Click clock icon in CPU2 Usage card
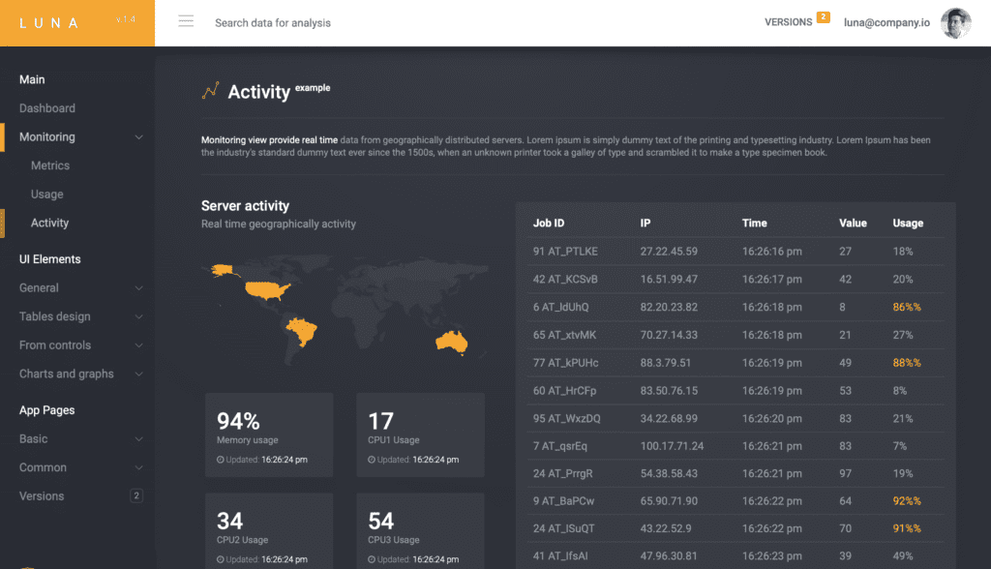991x569 pixels. (221, 559)
